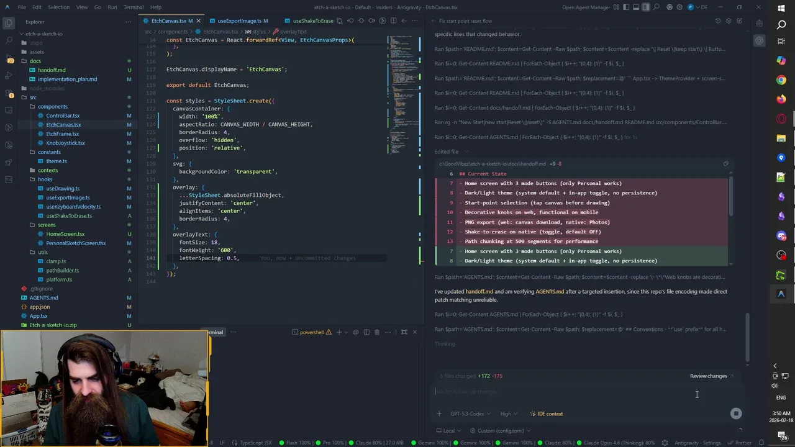Start a new chat conversation
Screen dimensions: 795x447
[739, 21]
